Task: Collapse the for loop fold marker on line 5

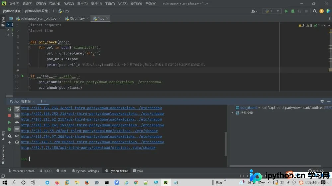Action: 29,48
